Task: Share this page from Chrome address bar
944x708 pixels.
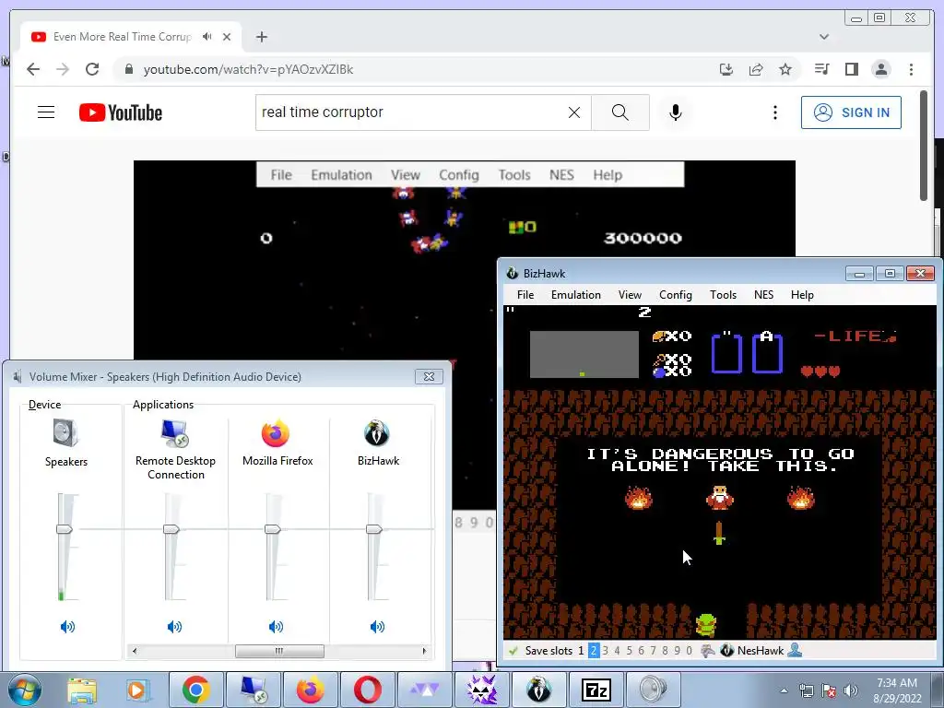Action: 756,69
